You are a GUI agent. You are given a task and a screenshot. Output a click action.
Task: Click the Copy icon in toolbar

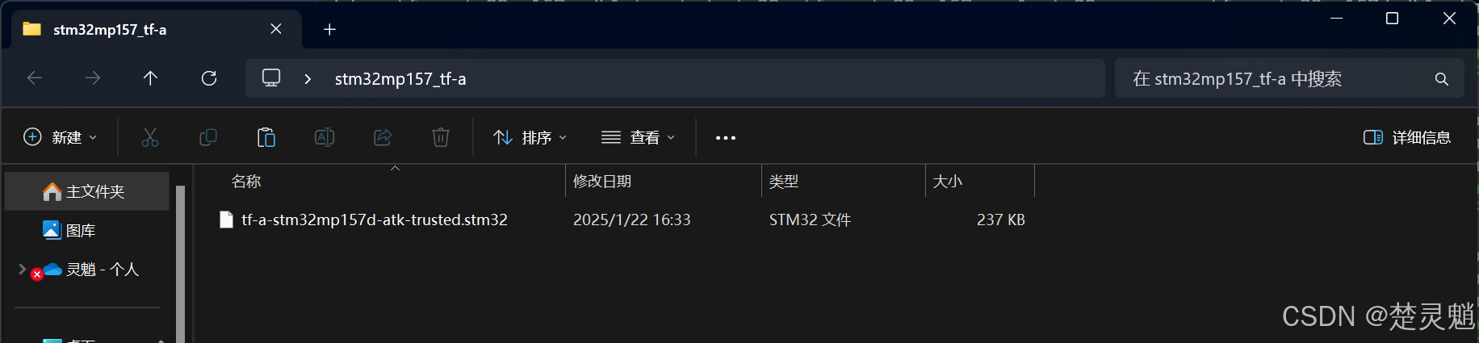(x=208, y=137)
